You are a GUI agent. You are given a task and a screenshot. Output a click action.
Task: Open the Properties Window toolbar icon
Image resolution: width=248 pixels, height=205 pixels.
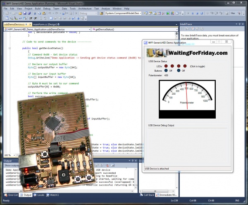tap(150, 13)
